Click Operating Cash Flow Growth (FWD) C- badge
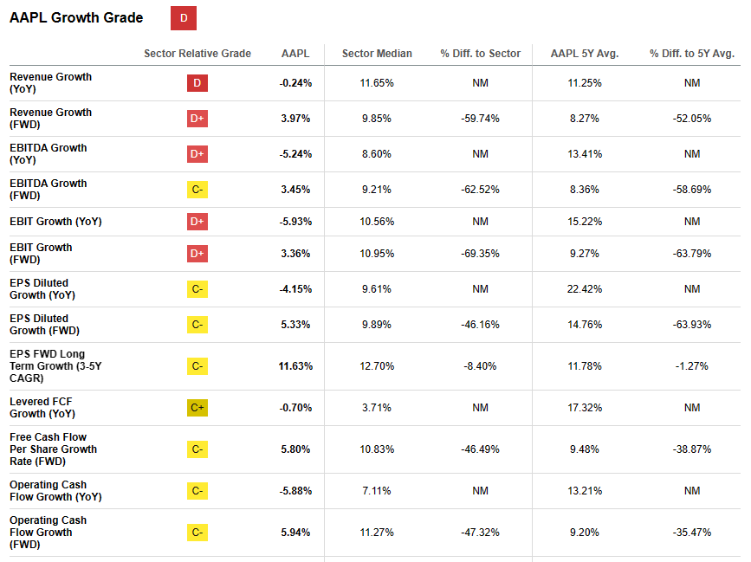This screenshot has width=751, height=562. pos(197,533)
